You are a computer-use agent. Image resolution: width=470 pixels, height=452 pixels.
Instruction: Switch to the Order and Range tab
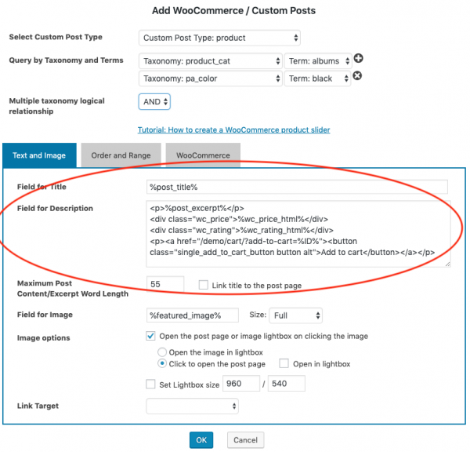pos(120,155)
